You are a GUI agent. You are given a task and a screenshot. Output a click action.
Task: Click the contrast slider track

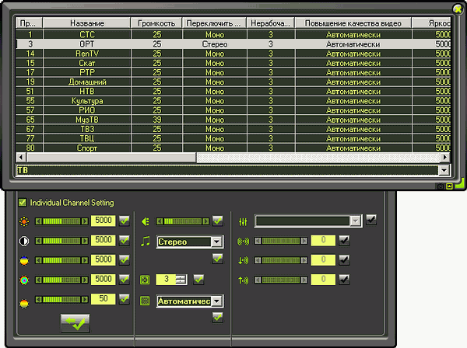point(61,241)
